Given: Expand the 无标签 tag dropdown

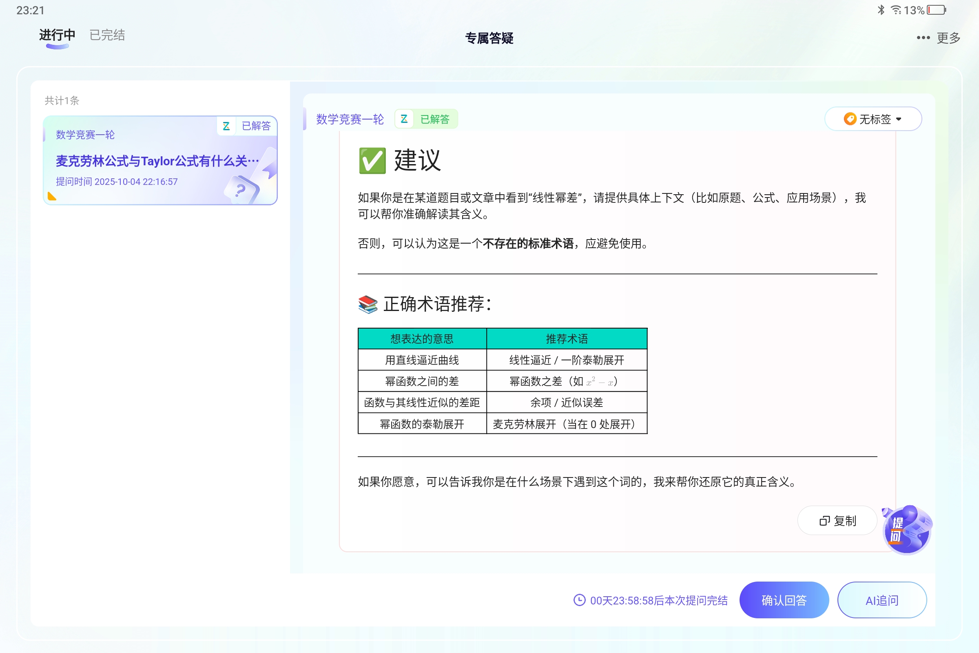Looking at the screenshot, I should [899, 119].
